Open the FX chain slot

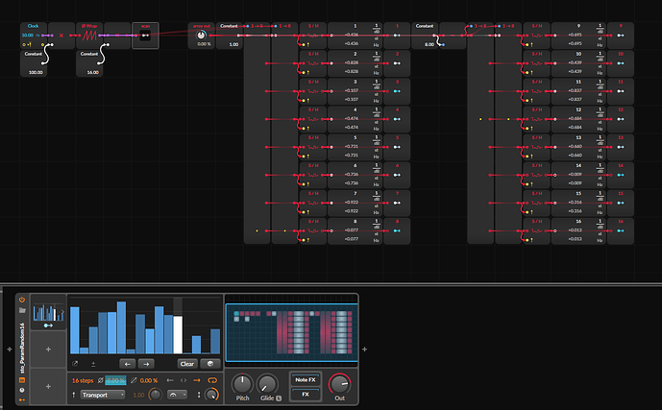306,394
